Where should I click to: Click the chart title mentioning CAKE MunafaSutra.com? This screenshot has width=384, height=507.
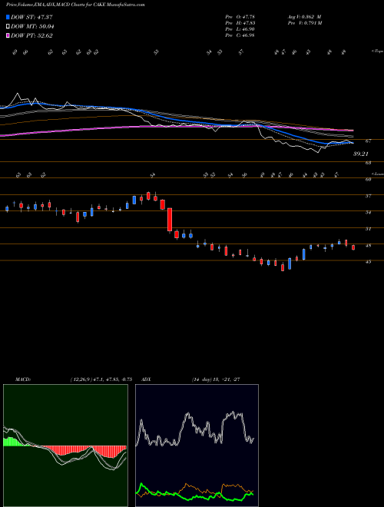75,5
